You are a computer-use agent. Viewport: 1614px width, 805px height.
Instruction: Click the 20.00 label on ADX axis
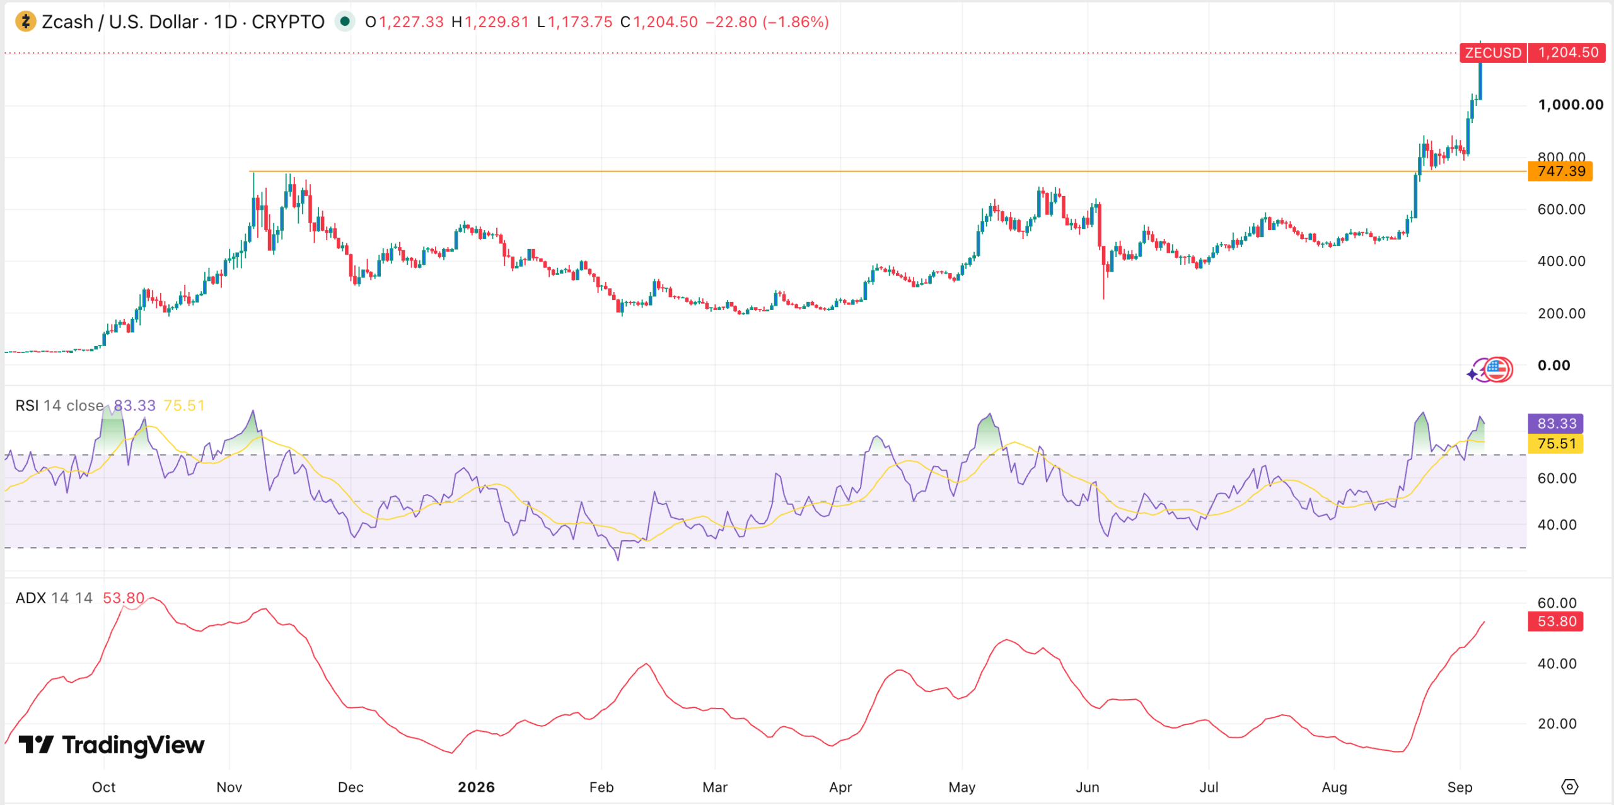click(x=1557, y=724)
